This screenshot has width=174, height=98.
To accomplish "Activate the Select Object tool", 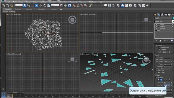I will 25,5.
